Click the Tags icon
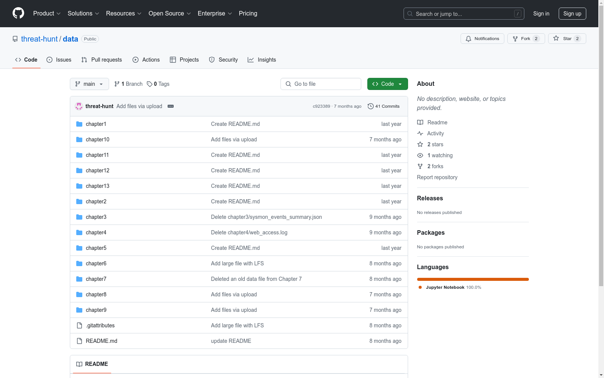Viewport: 604px width, 378px height. (149, 84)
